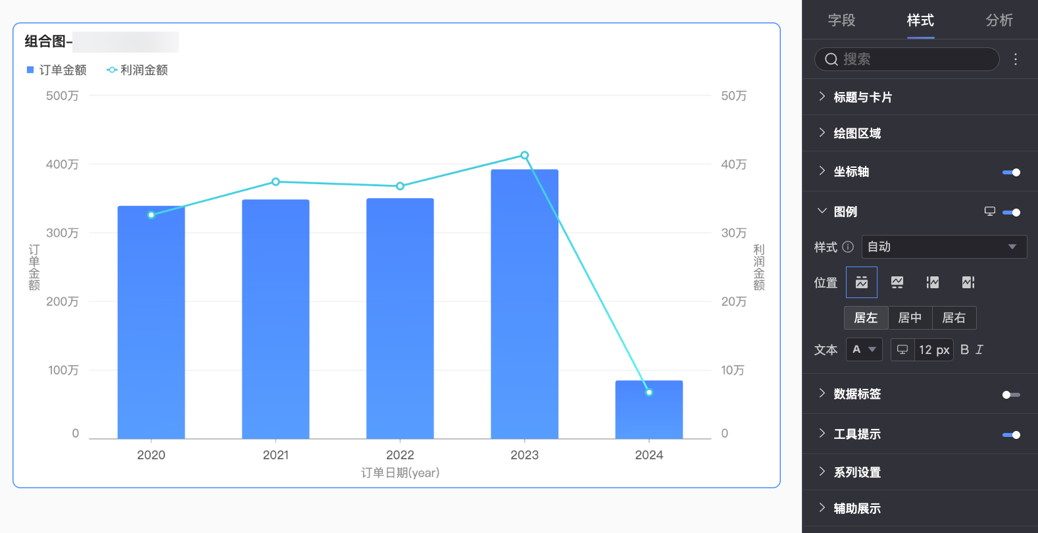This screenshot has width=1038, height=533.
Task: Set legend position to left
Action: tap(933, 282)
